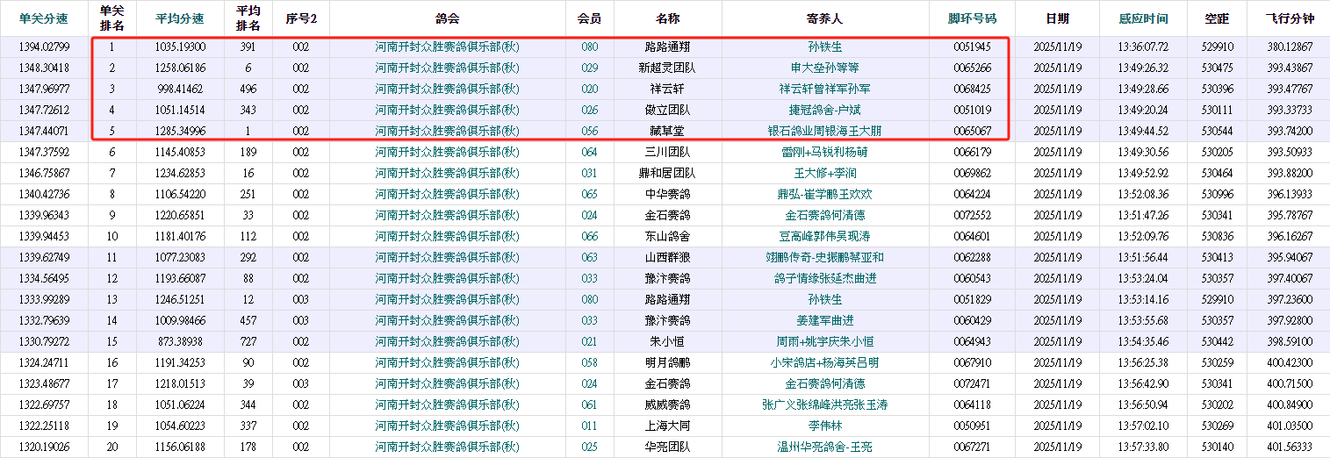Click member number 011 link
This screenshot has width=1330, height=458.
[x=589, y=426]
